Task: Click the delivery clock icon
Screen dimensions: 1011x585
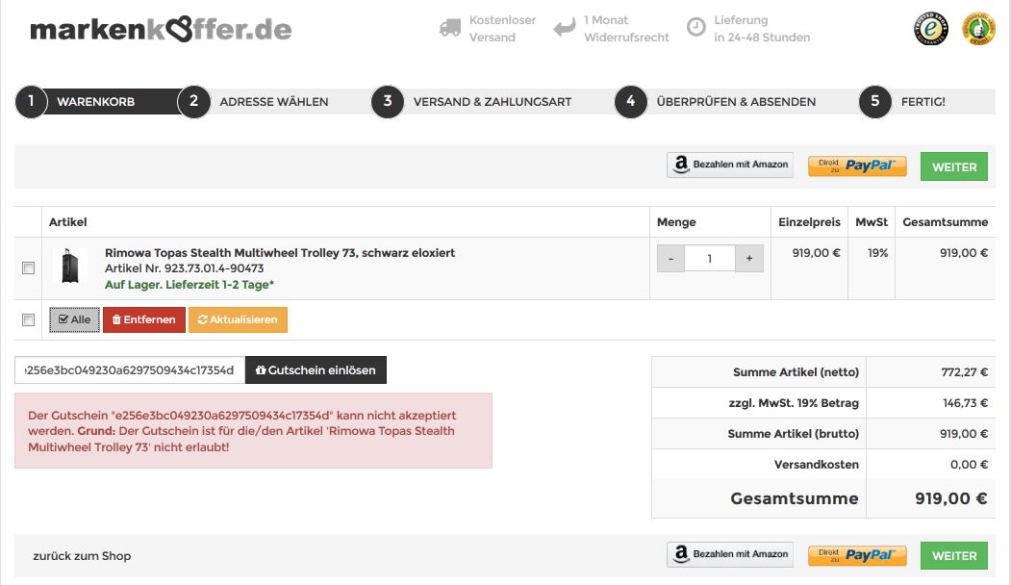Action: point(695,27)
